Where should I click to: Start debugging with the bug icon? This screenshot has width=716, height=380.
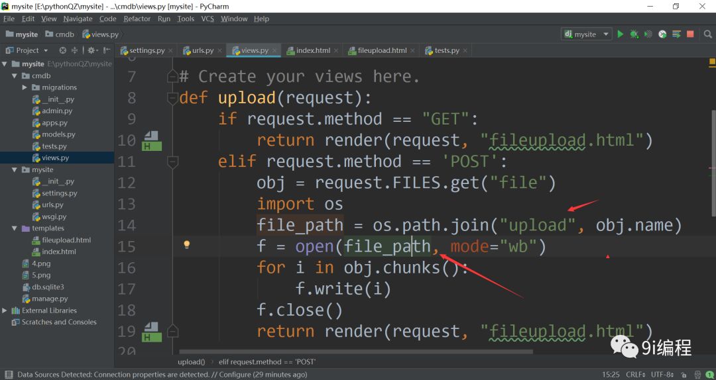634,34
